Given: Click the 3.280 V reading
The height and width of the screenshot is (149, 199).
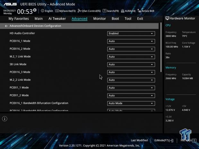Looking at the screenshot, I should [169, 120].
